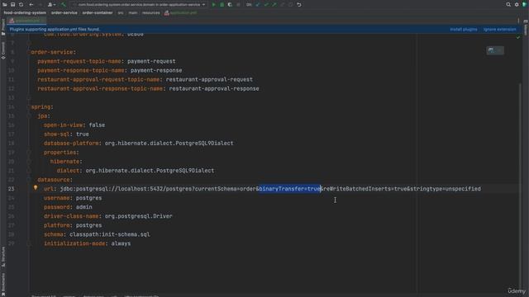Click the payment-request-topic-name key
The image size is (529, 297).
pos(79,61)
